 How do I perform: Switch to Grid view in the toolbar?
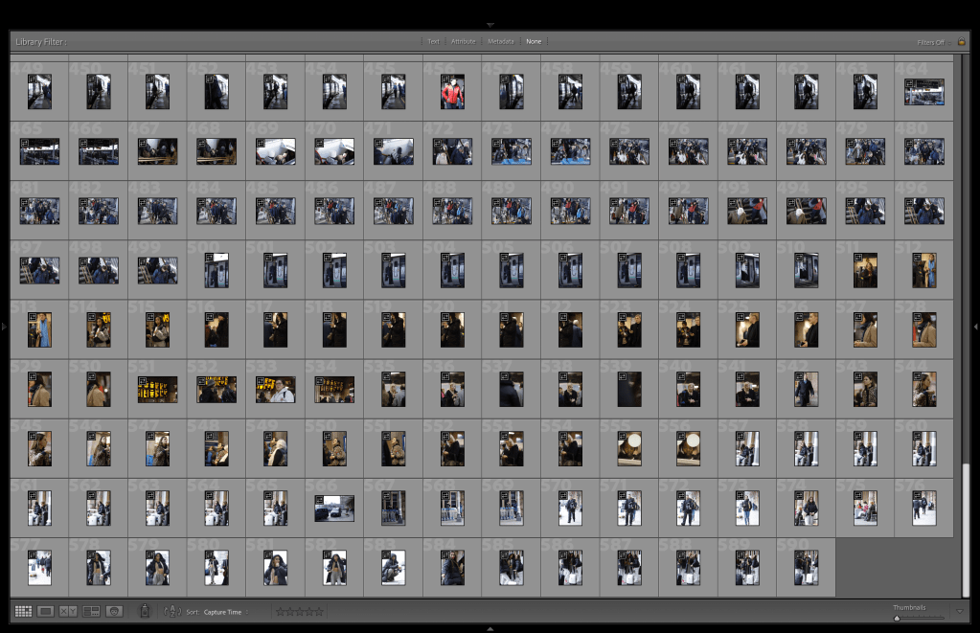click(x=23, y=611)
